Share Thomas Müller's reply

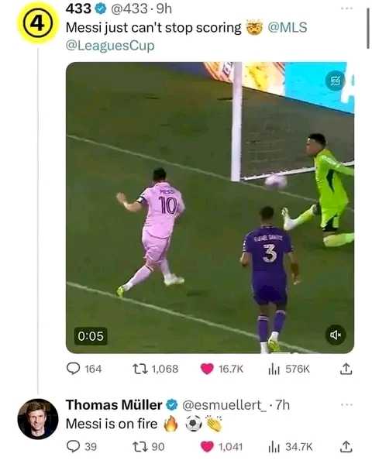coord(346,446)
